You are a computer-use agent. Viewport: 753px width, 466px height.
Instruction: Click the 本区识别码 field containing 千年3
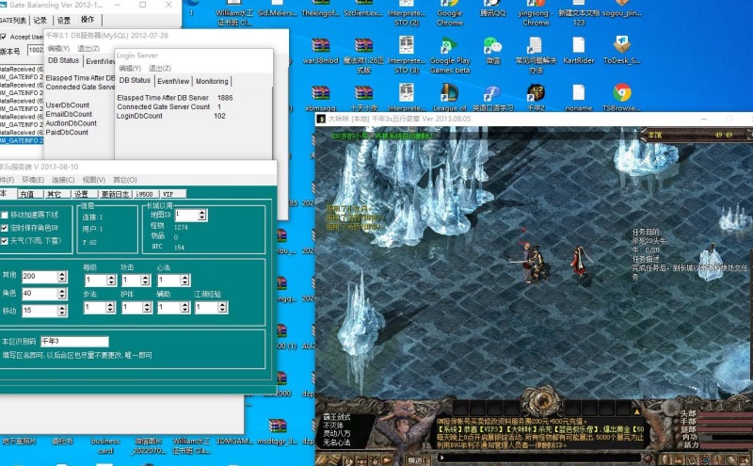pos(74,342)
